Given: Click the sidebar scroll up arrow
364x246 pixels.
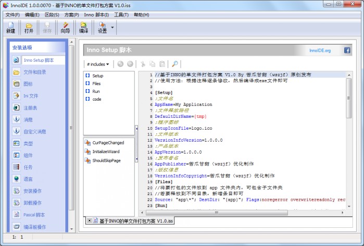Looking at the screenshot, I should 71,42.
